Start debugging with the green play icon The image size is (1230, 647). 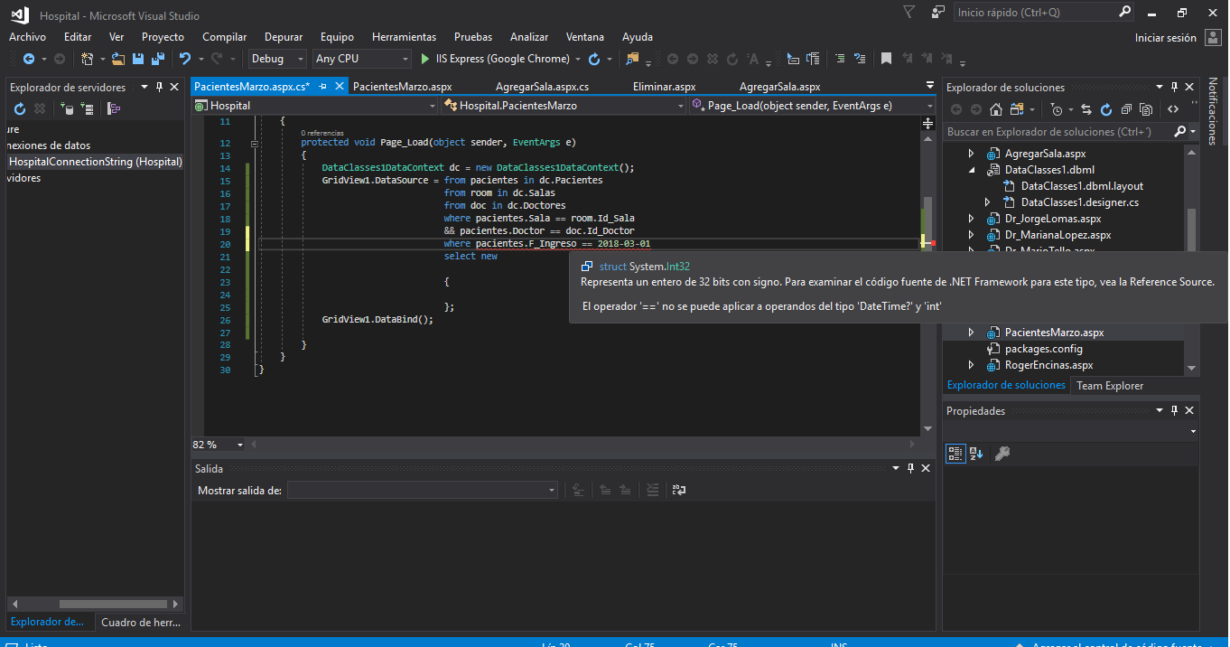click(425, 59)
